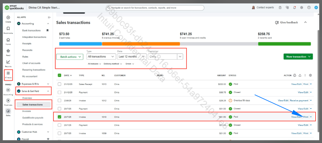Click the export icon in table header
The height and width of the screenshot is (143, 322).
(x=300, y=76)
